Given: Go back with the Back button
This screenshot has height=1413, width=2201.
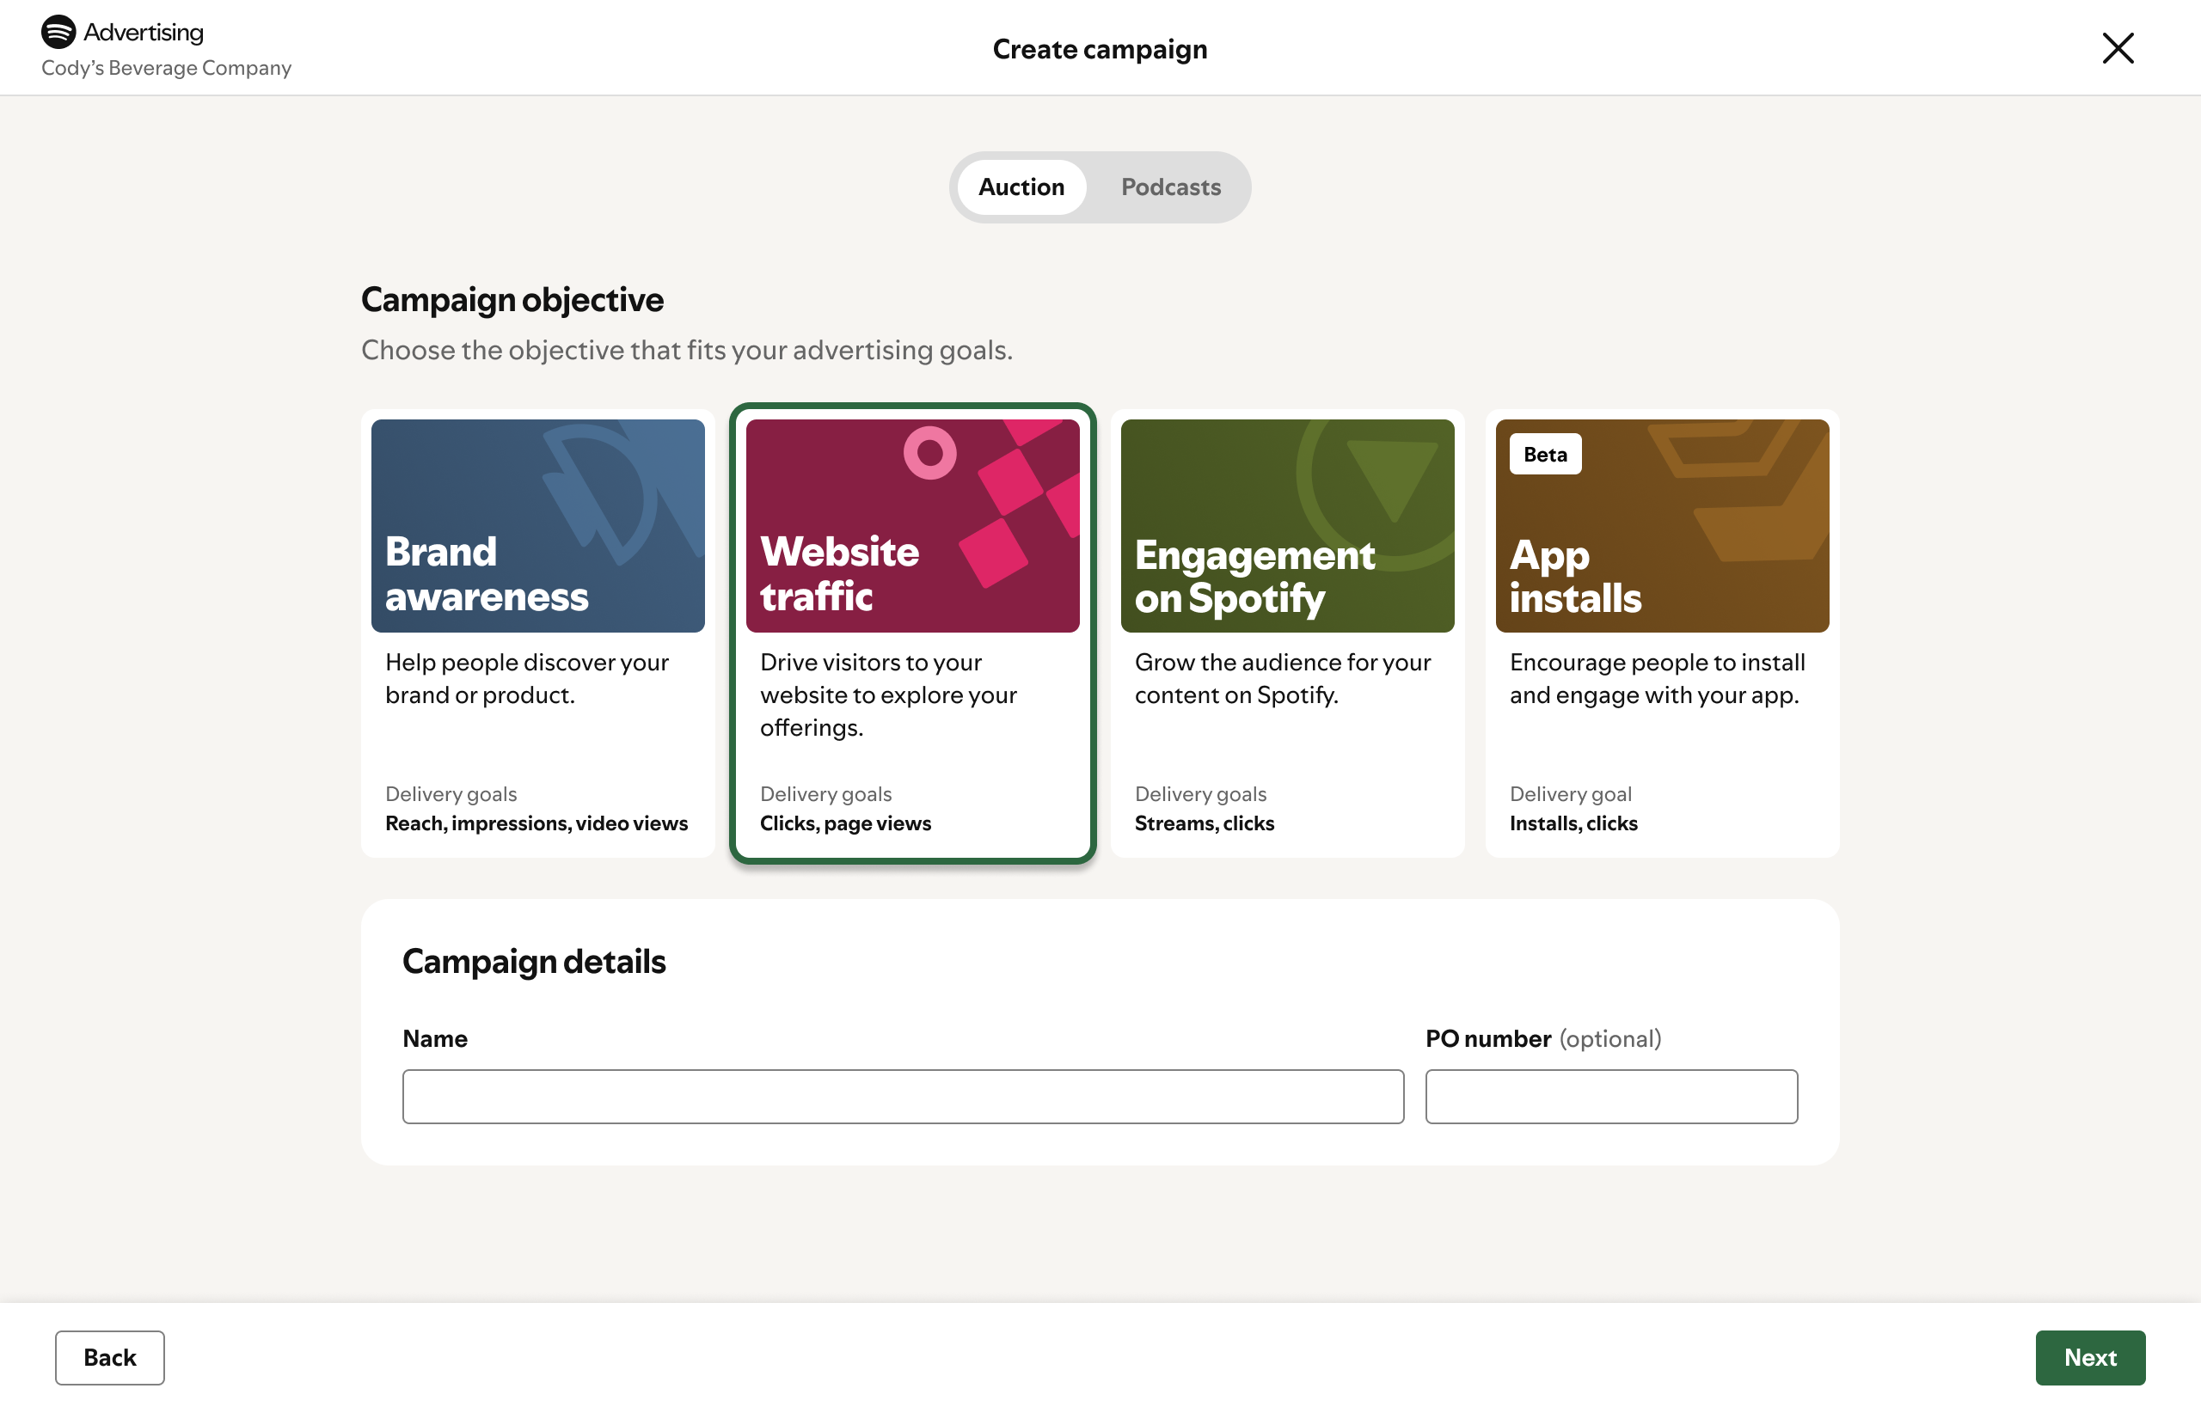Looking at the screenshot, I should coord(109,1357).
